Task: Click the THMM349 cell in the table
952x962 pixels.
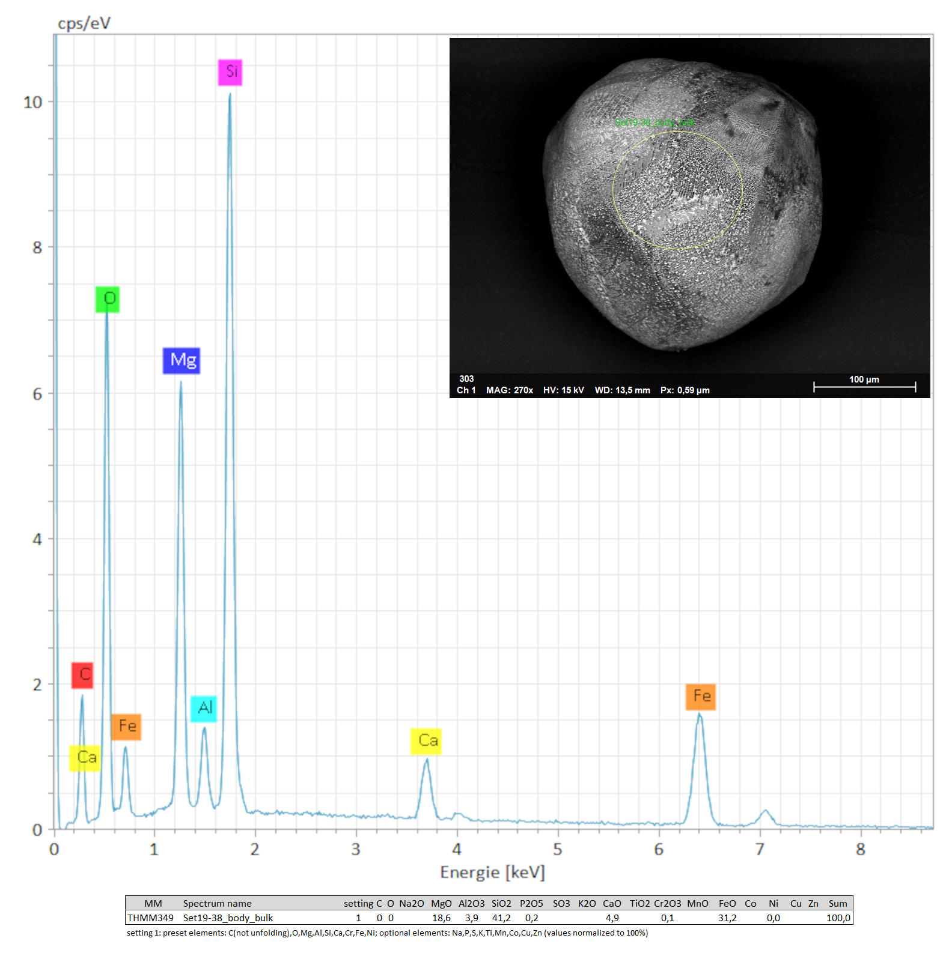Action: pyautogui.click(x=150, y=918)
